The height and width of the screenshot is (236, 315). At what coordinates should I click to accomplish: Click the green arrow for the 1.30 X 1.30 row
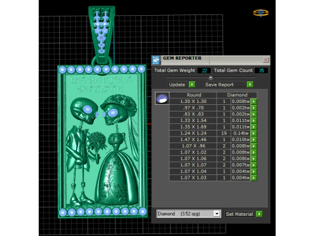point(254,102)
